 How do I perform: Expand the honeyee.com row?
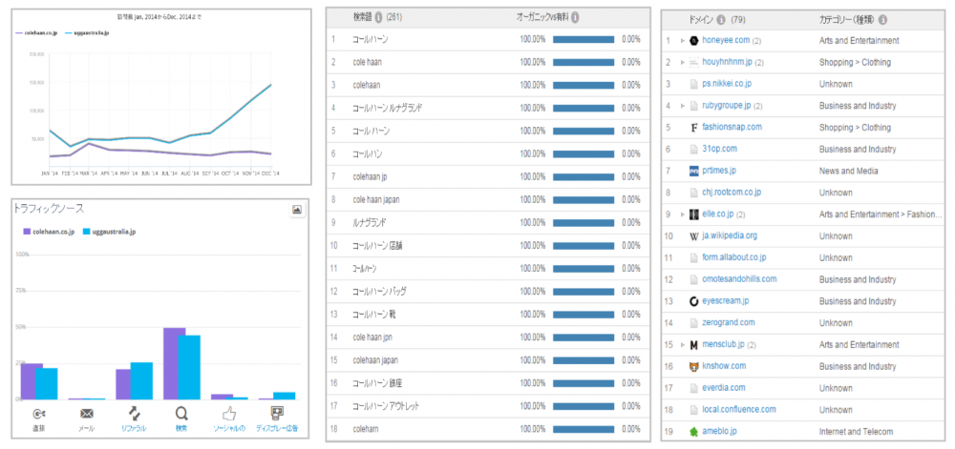tap(683, 41)
